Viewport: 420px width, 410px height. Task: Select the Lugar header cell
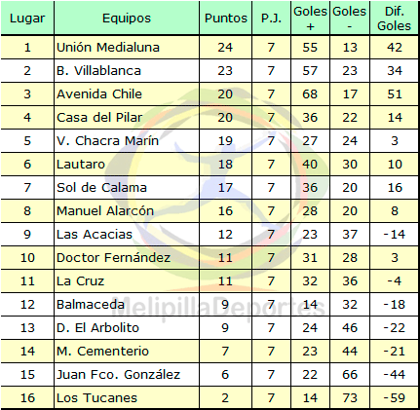[27, 19]
